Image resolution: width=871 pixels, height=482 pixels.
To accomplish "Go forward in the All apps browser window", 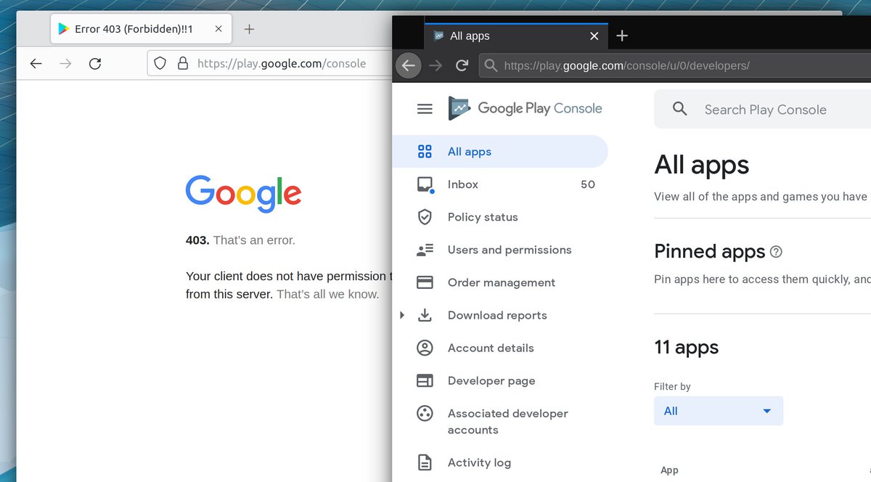I will coord(435,66).
